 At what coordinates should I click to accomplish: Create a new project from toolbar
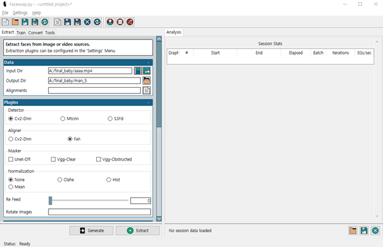tap(5, 22)
